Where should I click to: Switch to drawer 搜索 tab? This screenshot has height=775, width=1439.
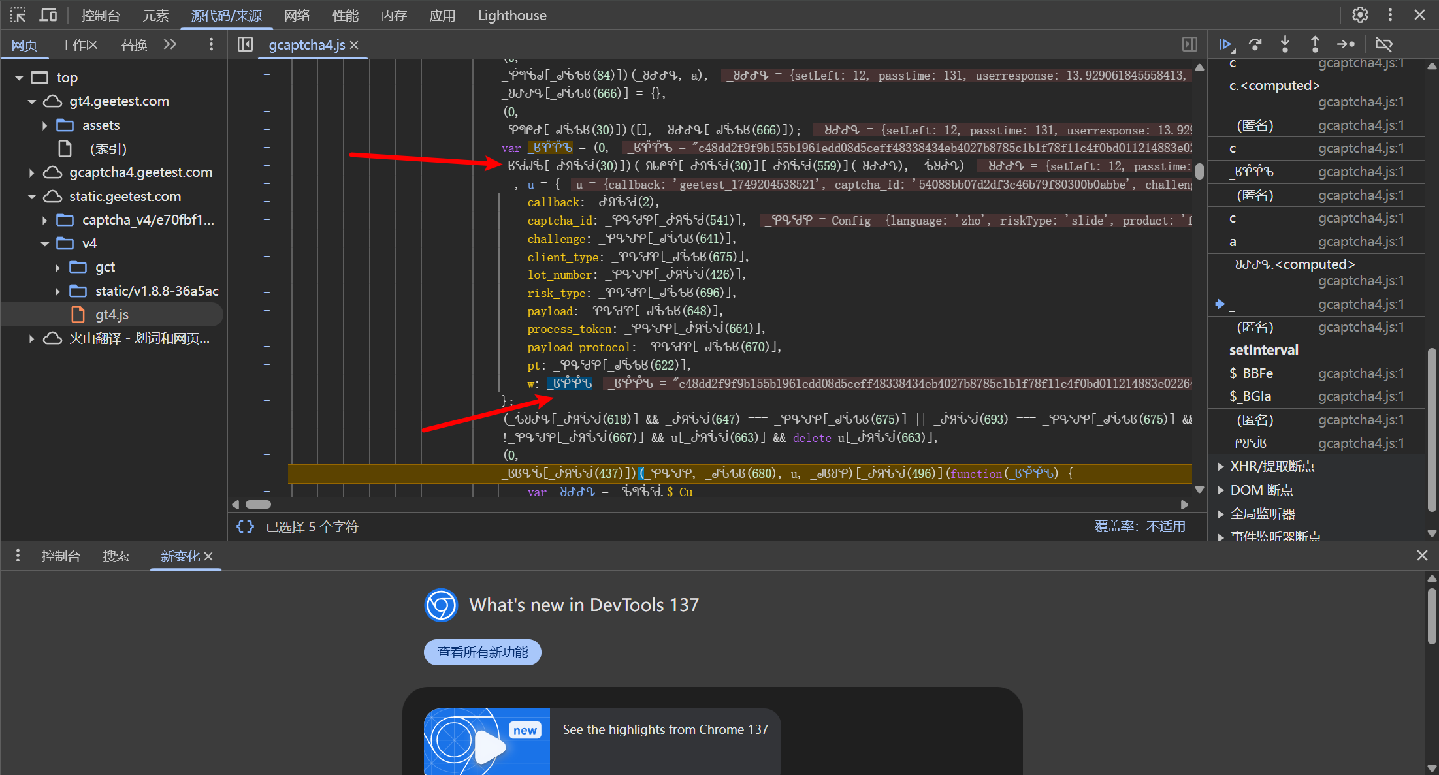116,556
